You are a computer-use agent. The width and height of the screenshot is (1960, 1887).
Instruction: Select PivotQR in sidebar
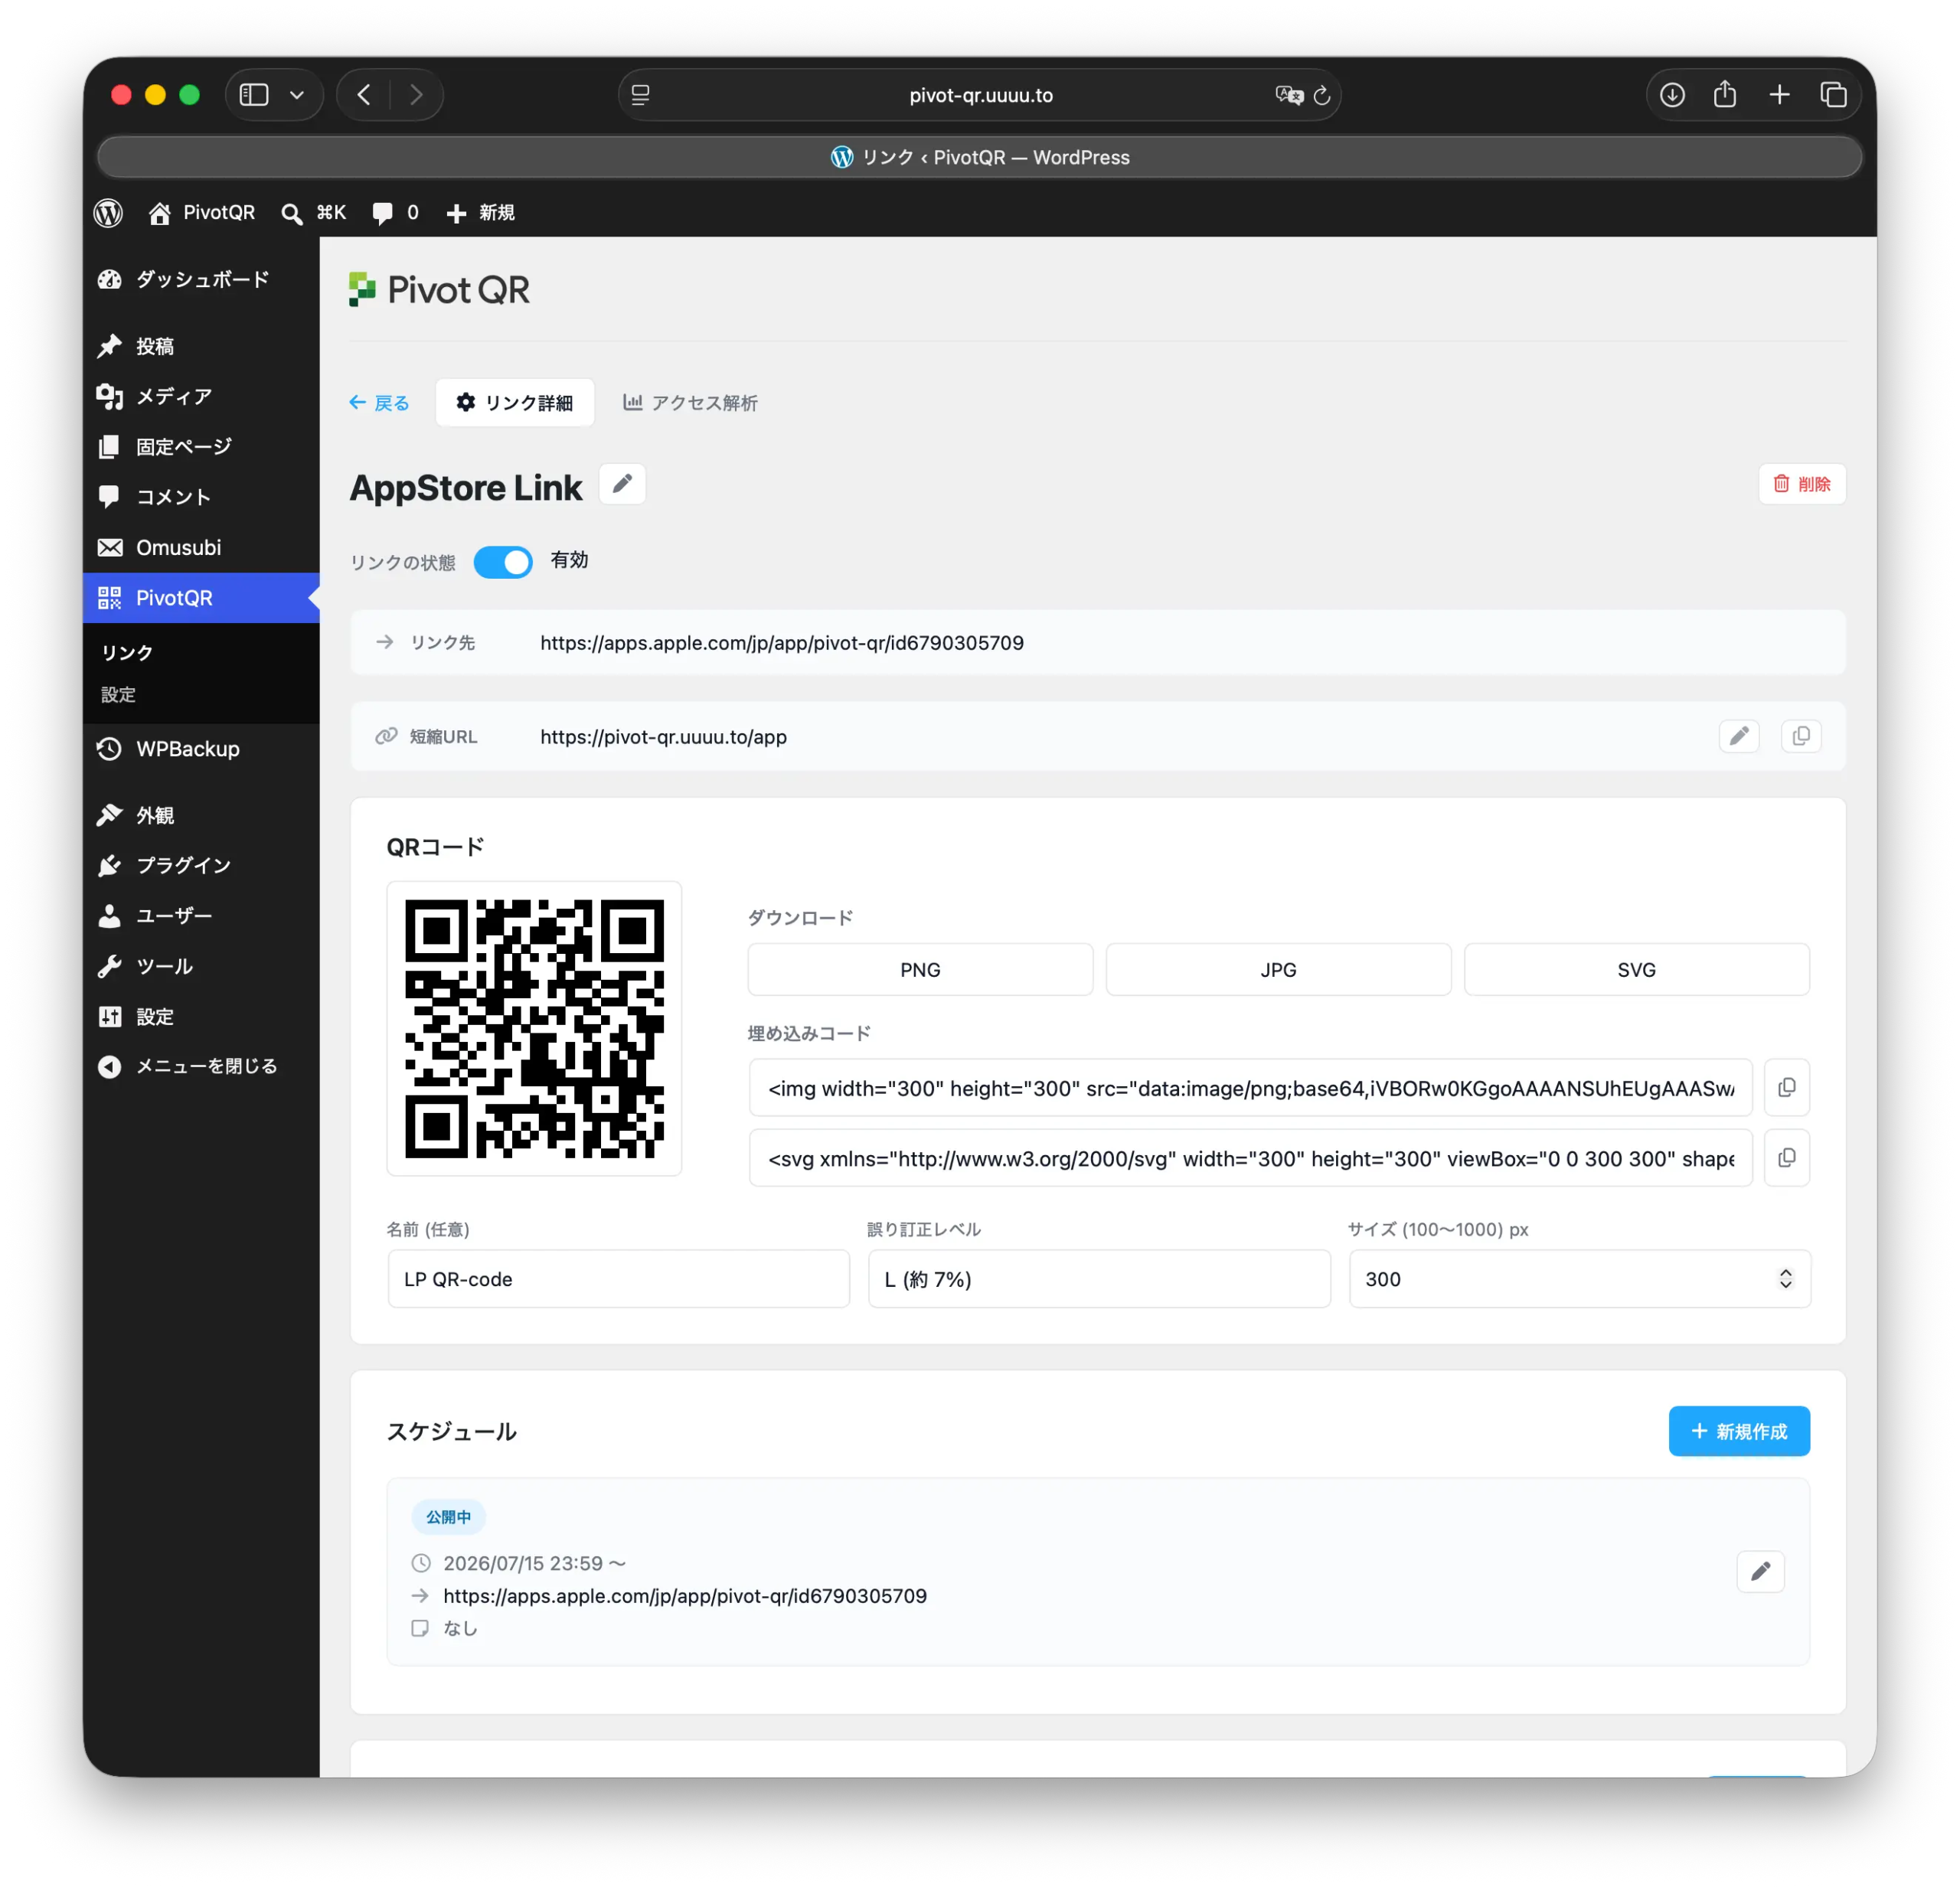201,598
